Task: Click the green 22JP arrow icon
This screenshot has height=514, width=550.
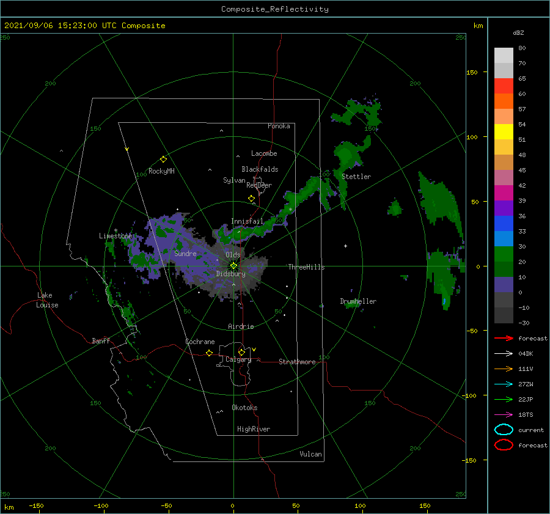Action: click(x=504, y=399)
